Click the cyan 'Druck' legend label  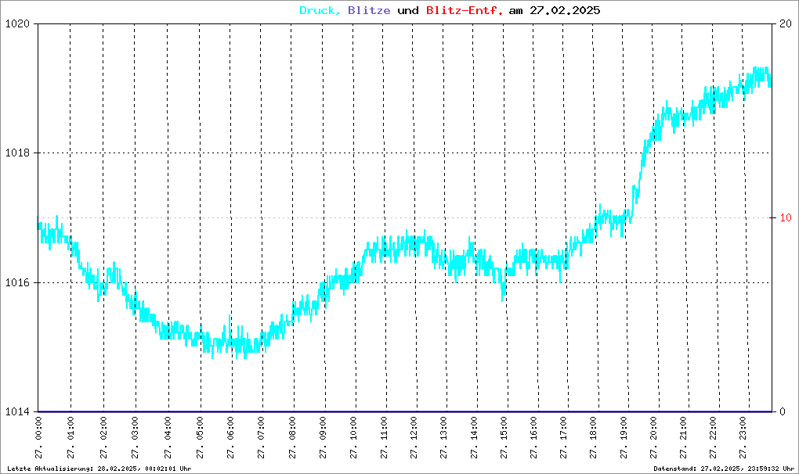click(x=320, y=11)
